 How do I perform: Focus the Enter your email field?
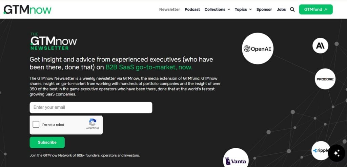click(x=91, y=108)
